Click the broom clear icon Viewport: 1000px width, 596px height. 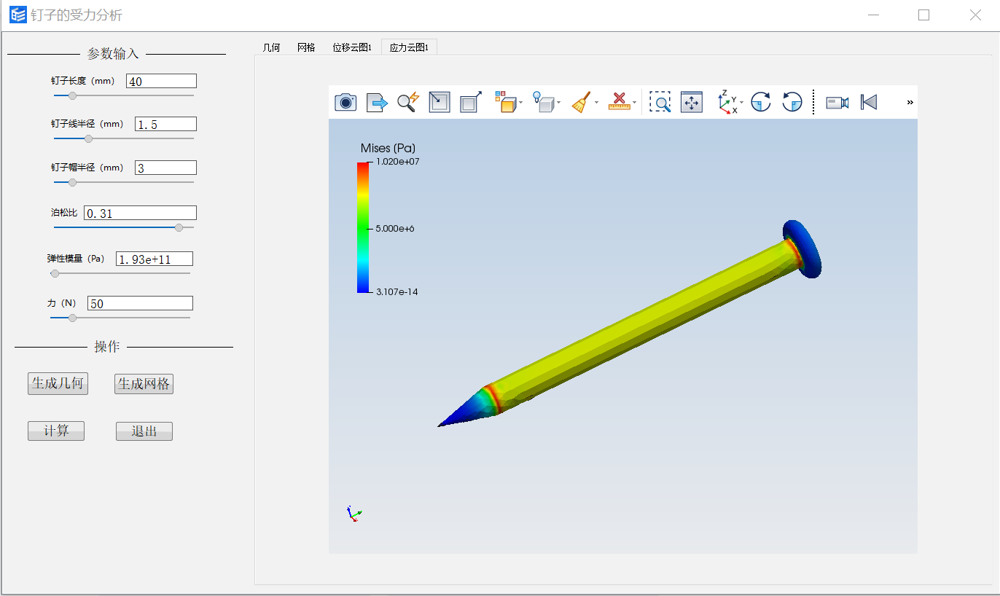(581, 103)
